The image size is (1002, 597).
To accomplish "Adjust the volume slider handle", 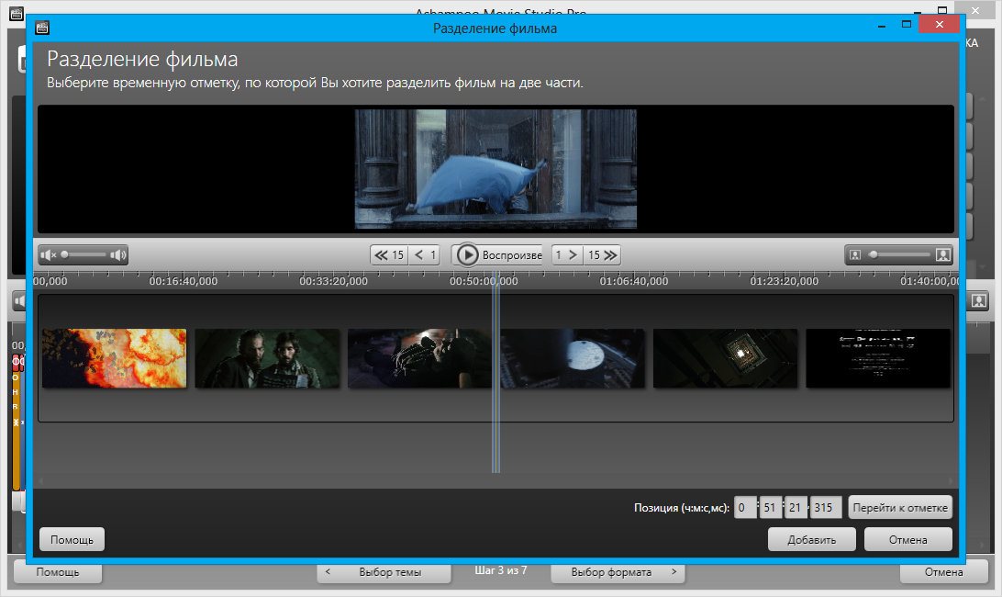I will coord(65,254).
